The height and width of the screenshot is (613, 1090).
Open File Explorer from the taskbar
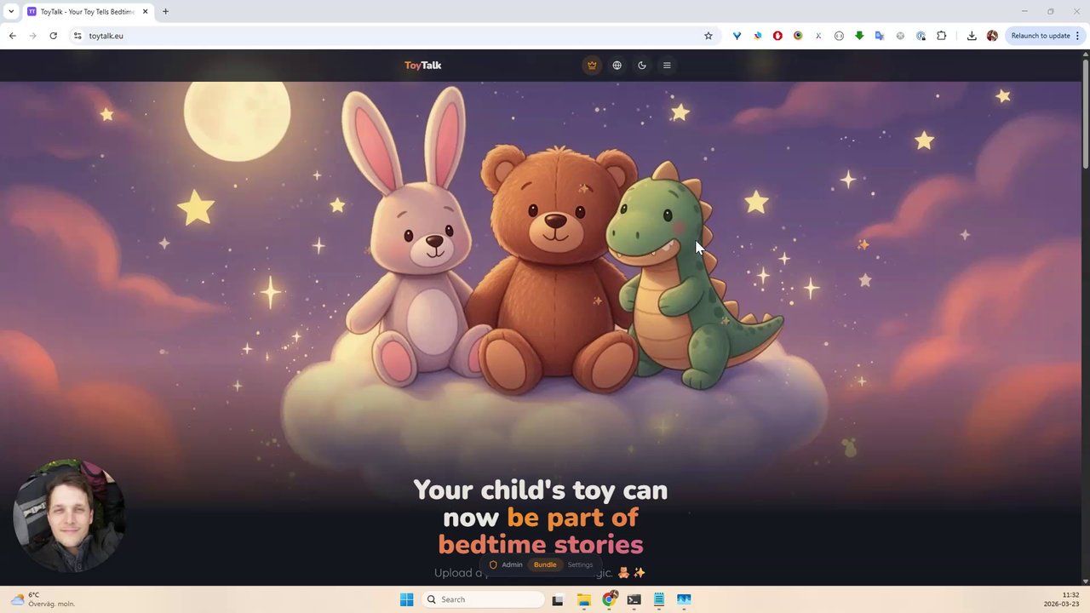tap(583, 599)
